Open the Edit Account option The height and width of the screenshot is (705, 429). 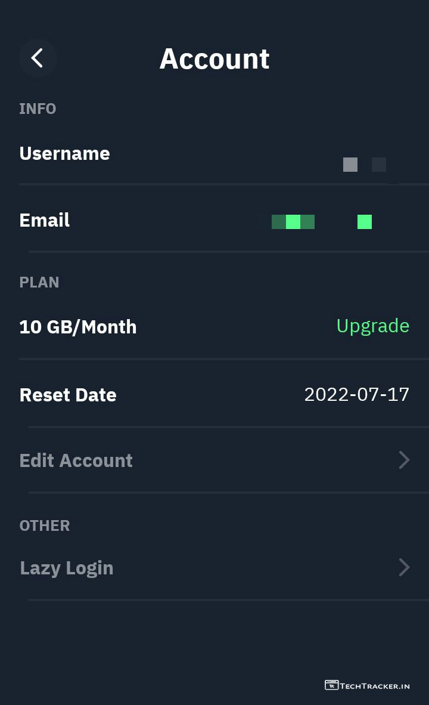point(76,460)
